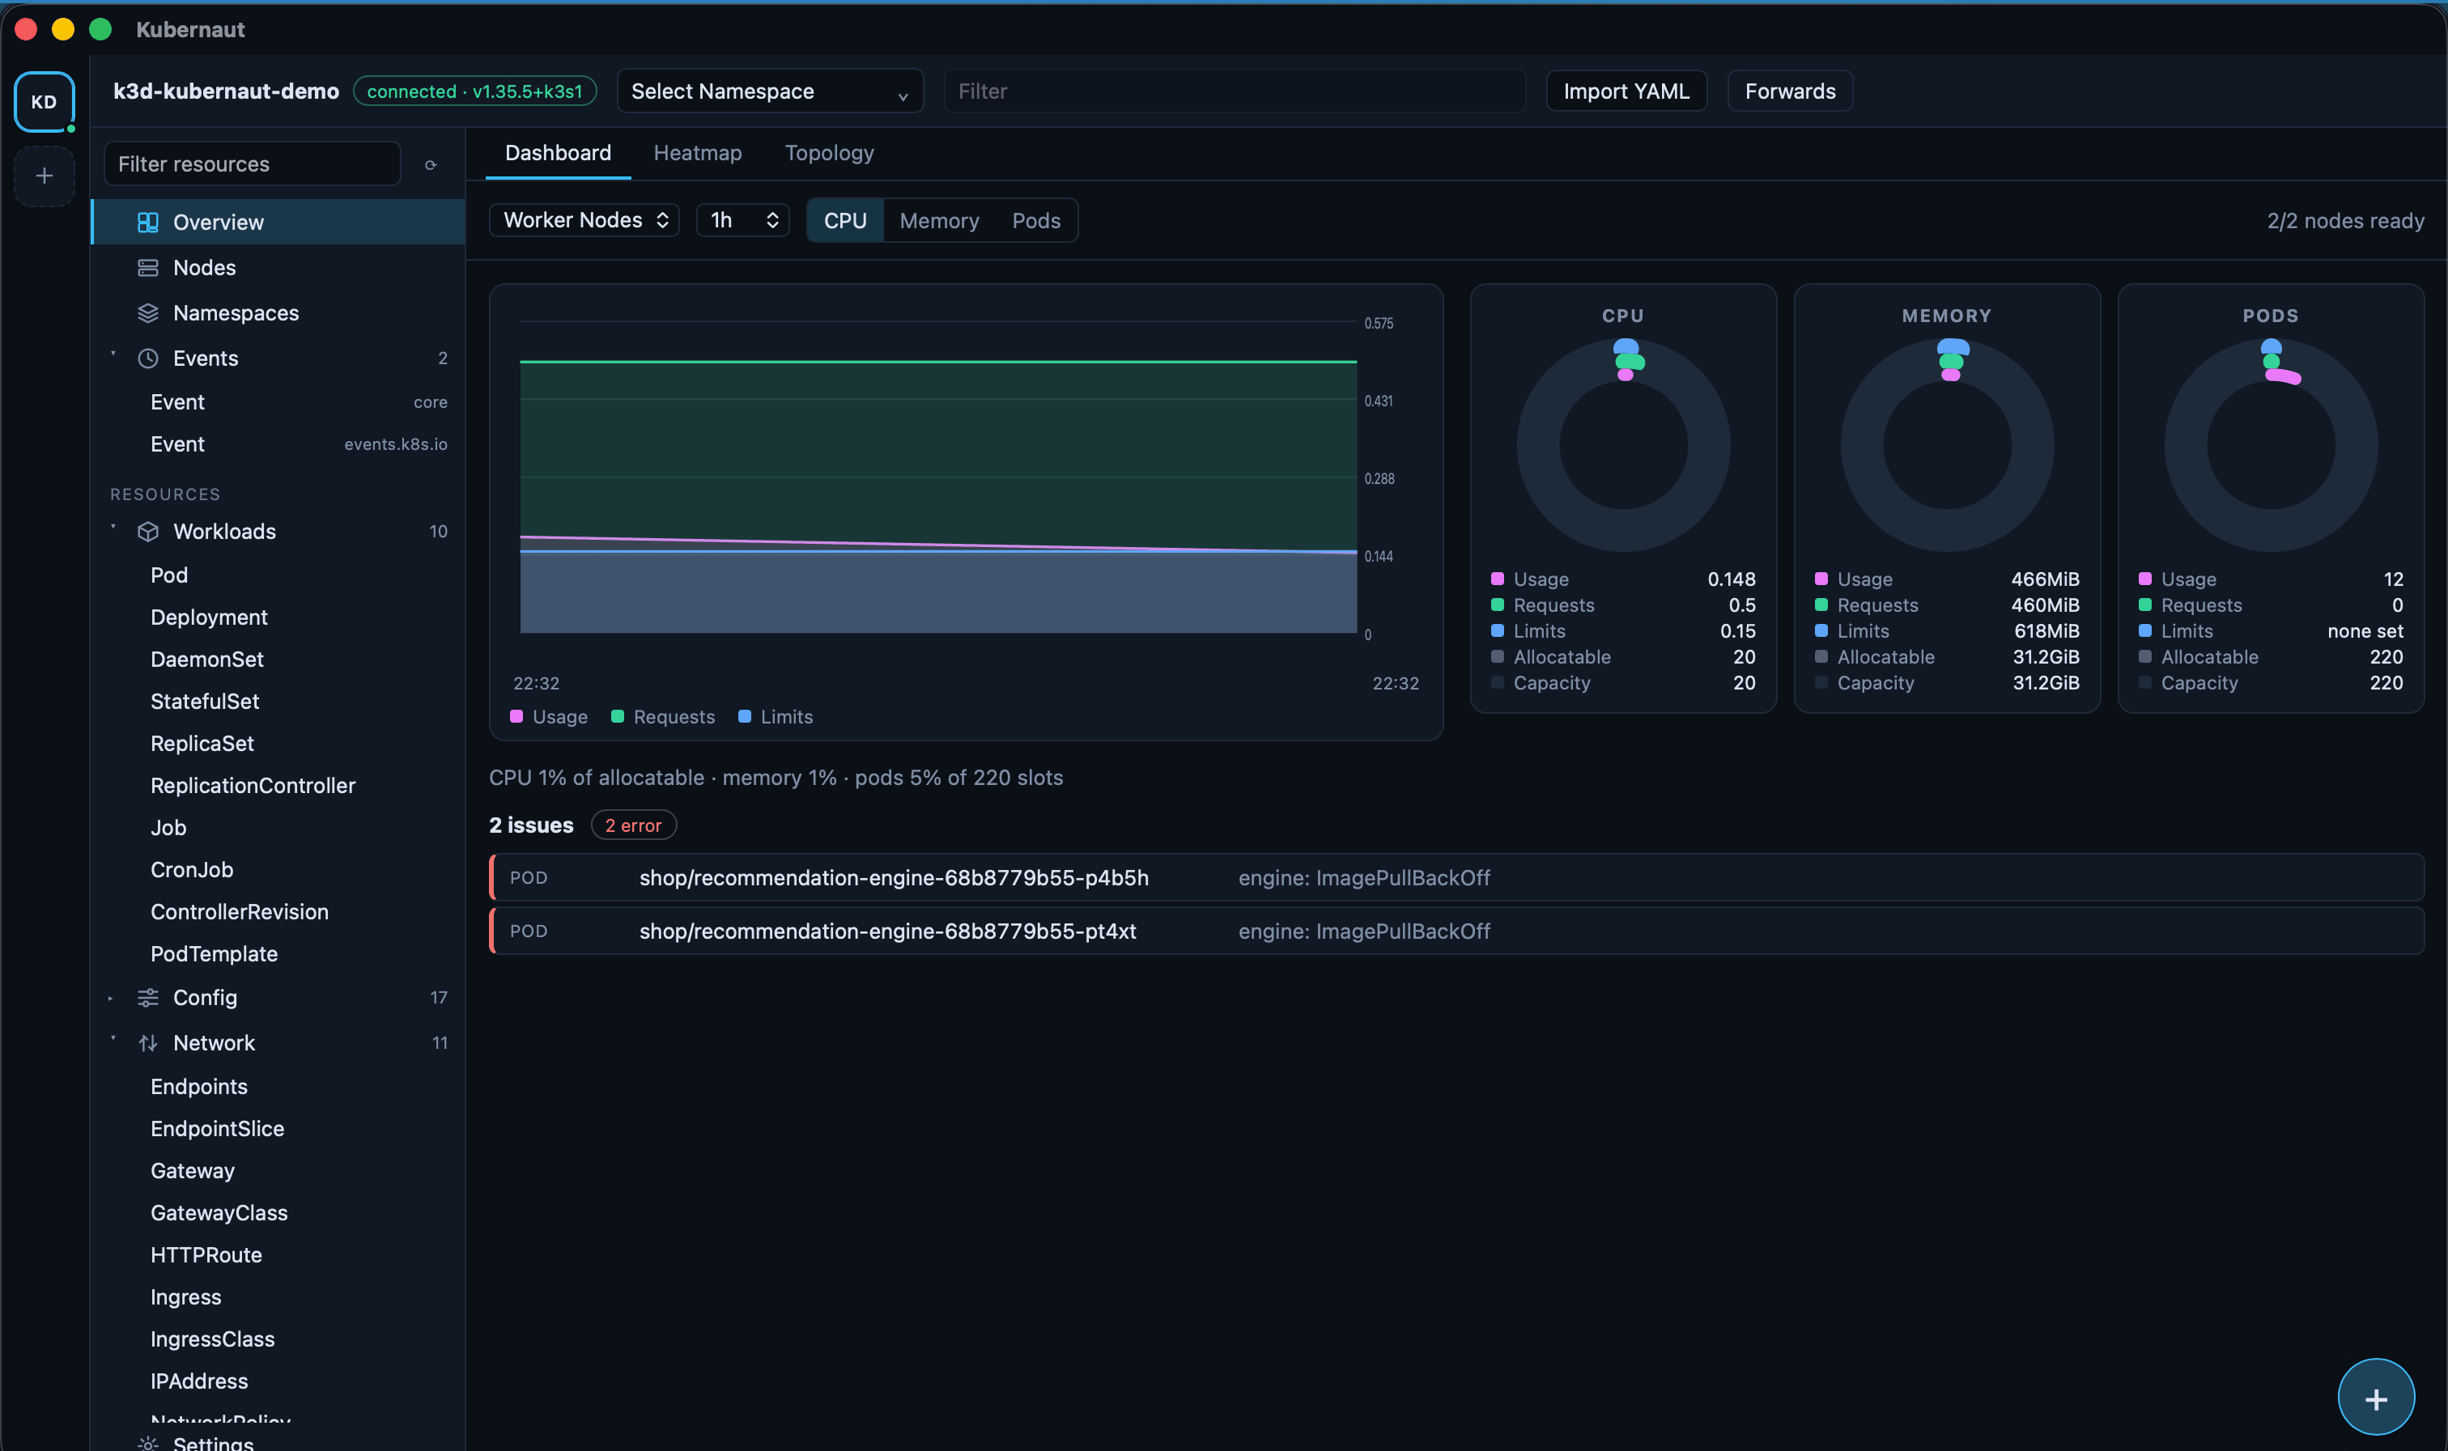This screenshot has height=1451, width=2448.
Task: Click the Import YAML button
Action: click(1626, 91)
